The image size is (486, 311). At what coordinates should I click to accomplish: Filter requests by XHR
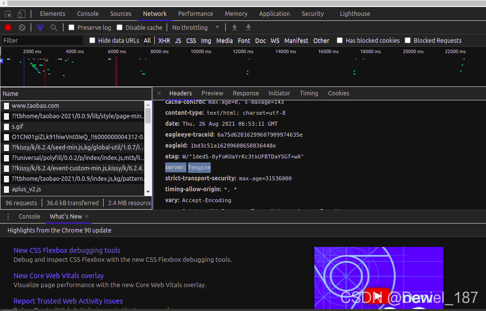tap(164, 41)
